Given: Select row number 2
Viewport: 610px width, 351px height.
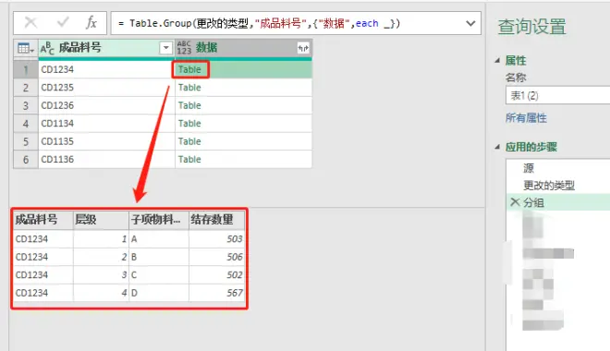Looking at the screenshot, I should click(26, 88).
